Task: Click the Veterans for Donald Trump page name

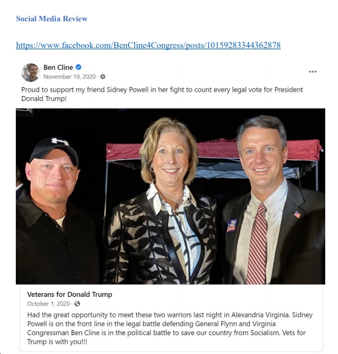Action: pos(70,294)
